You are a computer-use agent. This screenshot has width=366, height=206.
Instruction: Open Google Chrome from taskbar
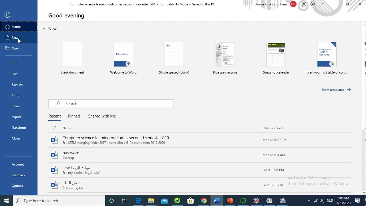[204, 201]
